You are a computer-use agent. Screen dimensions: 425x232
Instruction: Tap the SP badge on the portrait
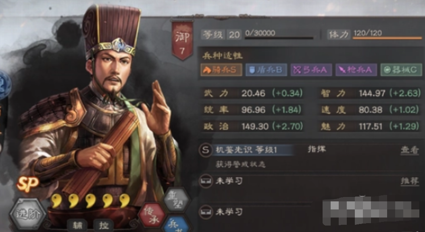[x=28, y=184]
